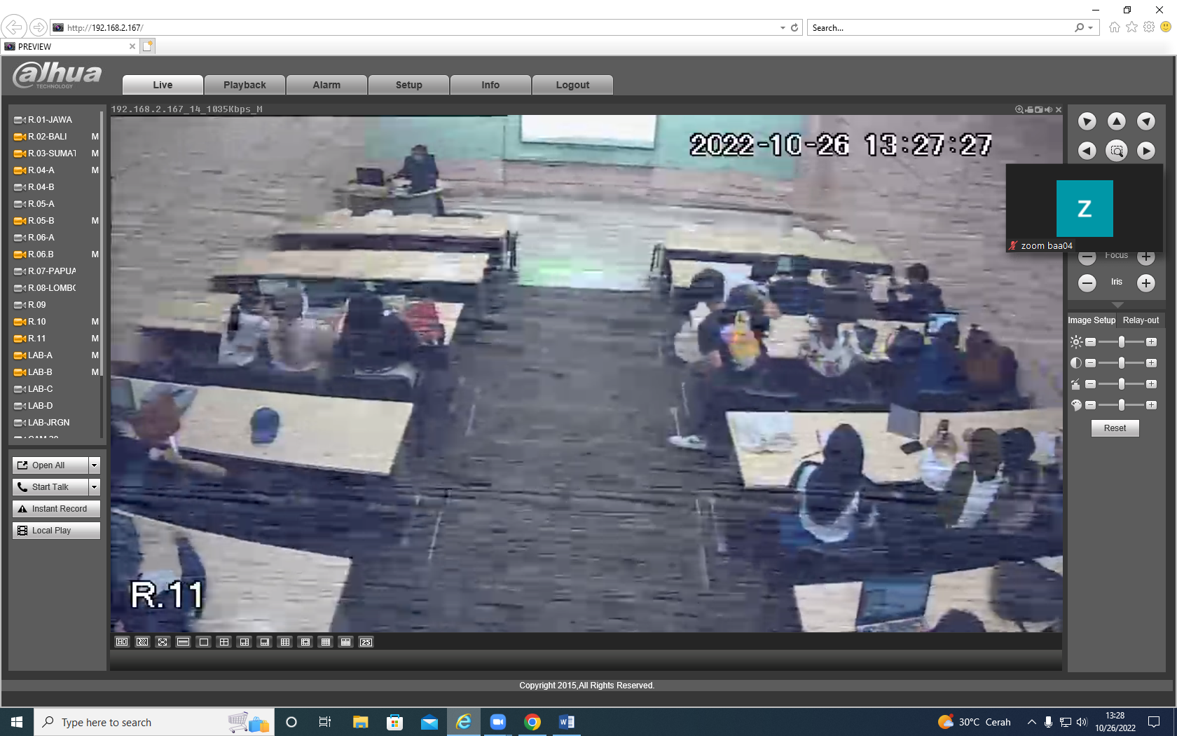Toggle main stream for LAB-B
1177x736 pixels.
pos(95,372)
